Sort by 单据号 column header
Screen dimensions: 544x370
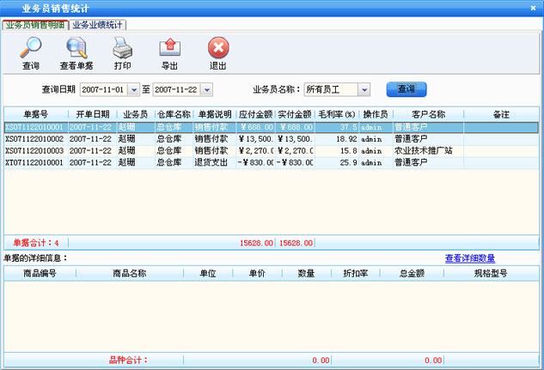click(34, 114)
